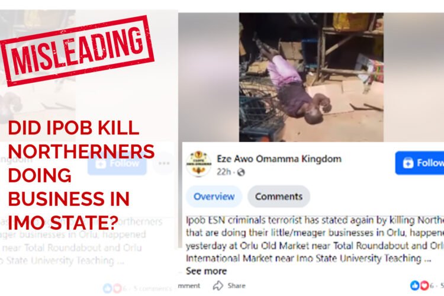The height and width of the screenshot is (296, 444).
Task: Switch to the Comments tab
Action: click(279, 197)
